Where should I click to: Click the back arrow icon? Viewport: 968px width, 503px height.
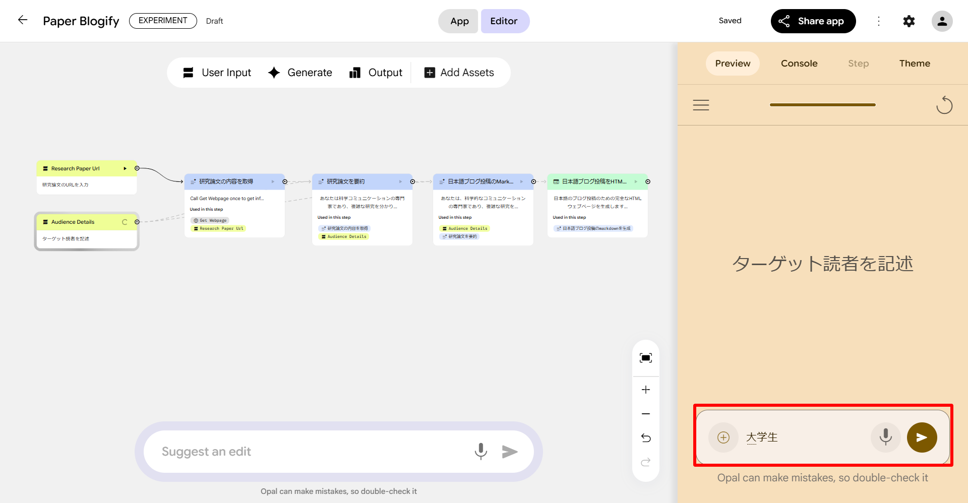coord(23,20)
